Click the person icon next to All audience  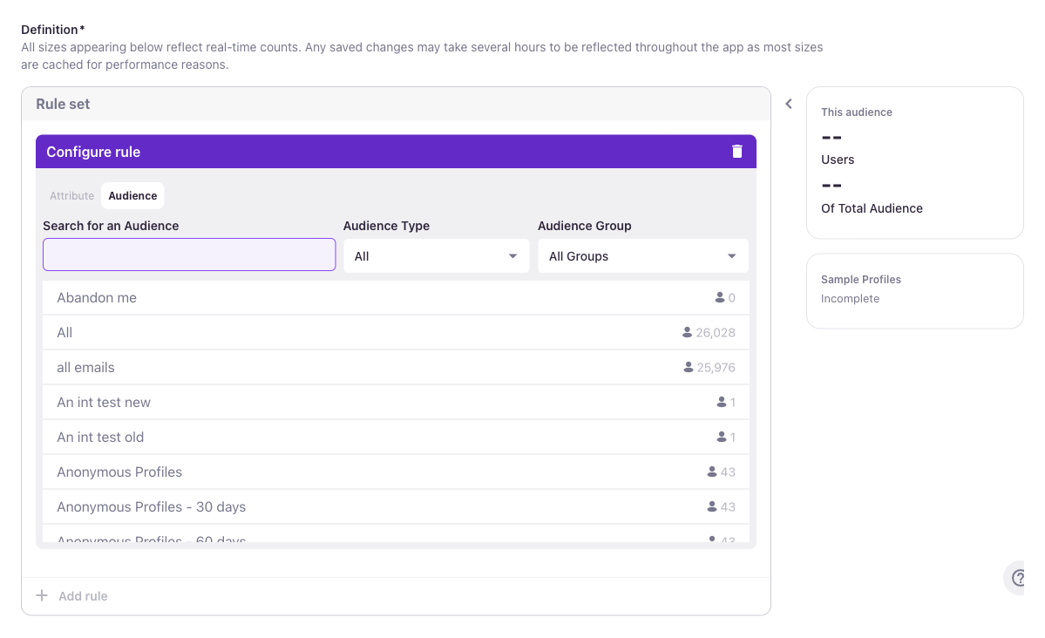688,332
